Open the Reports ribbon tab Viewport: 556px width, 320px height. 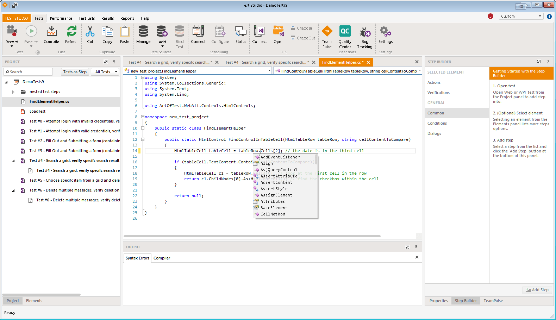[x=127, y=18]
